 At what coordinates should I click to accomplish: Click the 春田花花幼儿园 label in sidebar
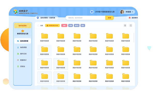click(x=22, y=34)
